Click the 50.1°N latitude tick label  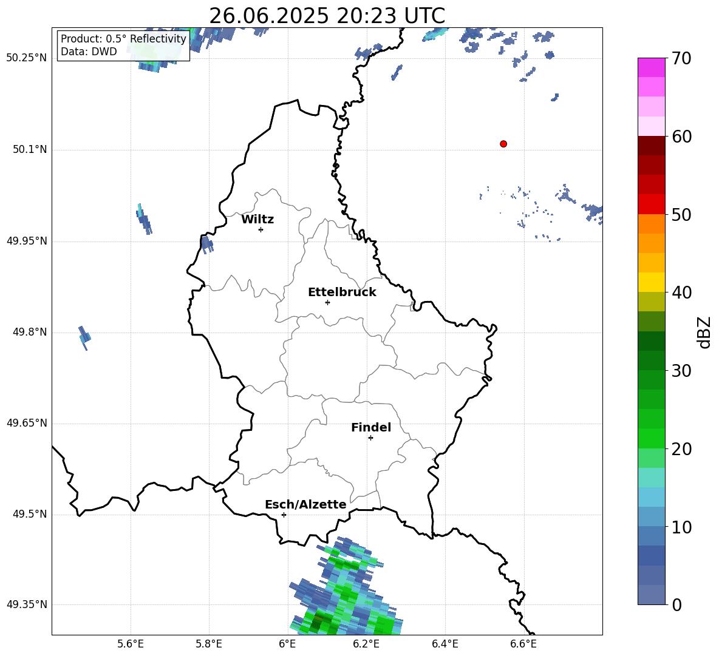click(30, 150)
